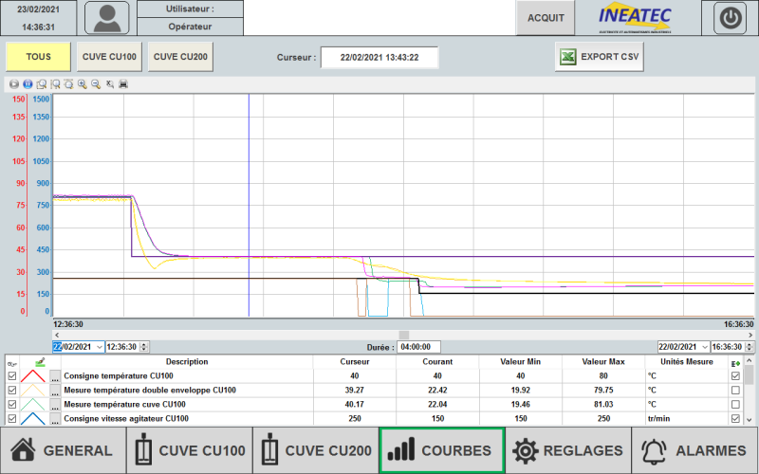Click the ACQUIT acknowledge button

[x=546, y=17]
